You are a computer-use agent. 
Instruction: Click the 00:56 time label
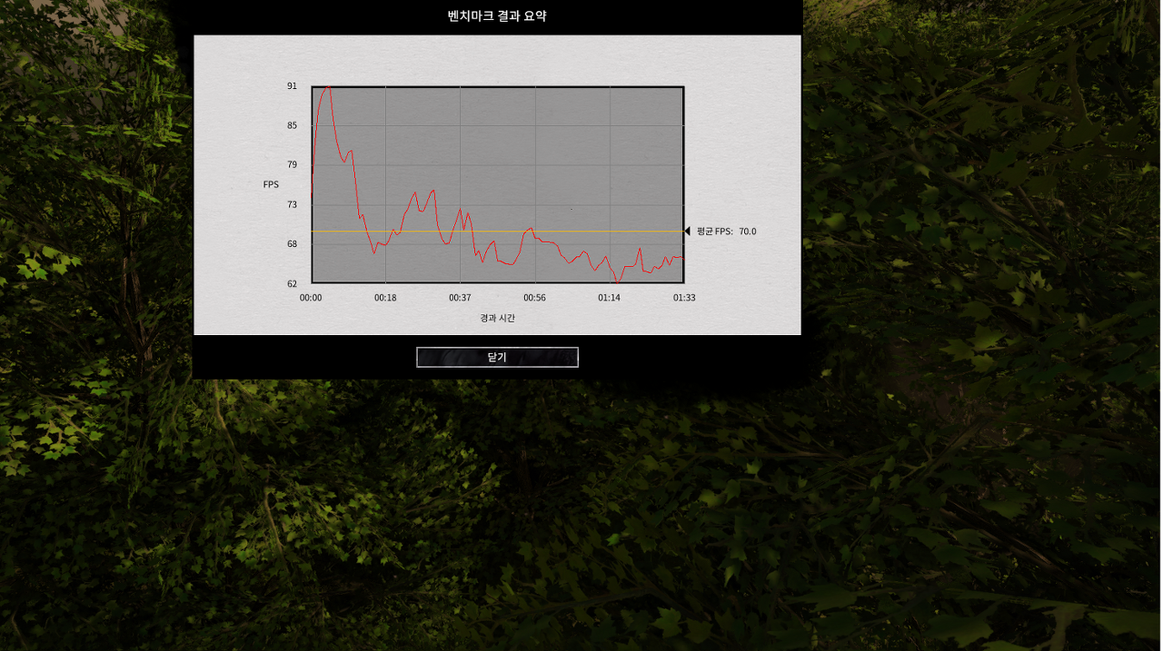pyautogui.click(x=534, y=298)
